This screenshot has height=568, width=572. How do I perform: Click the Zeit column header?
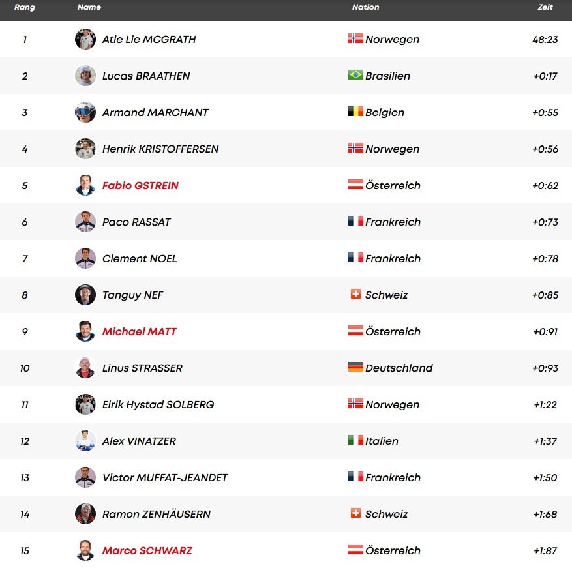click(x=545, y=7)
